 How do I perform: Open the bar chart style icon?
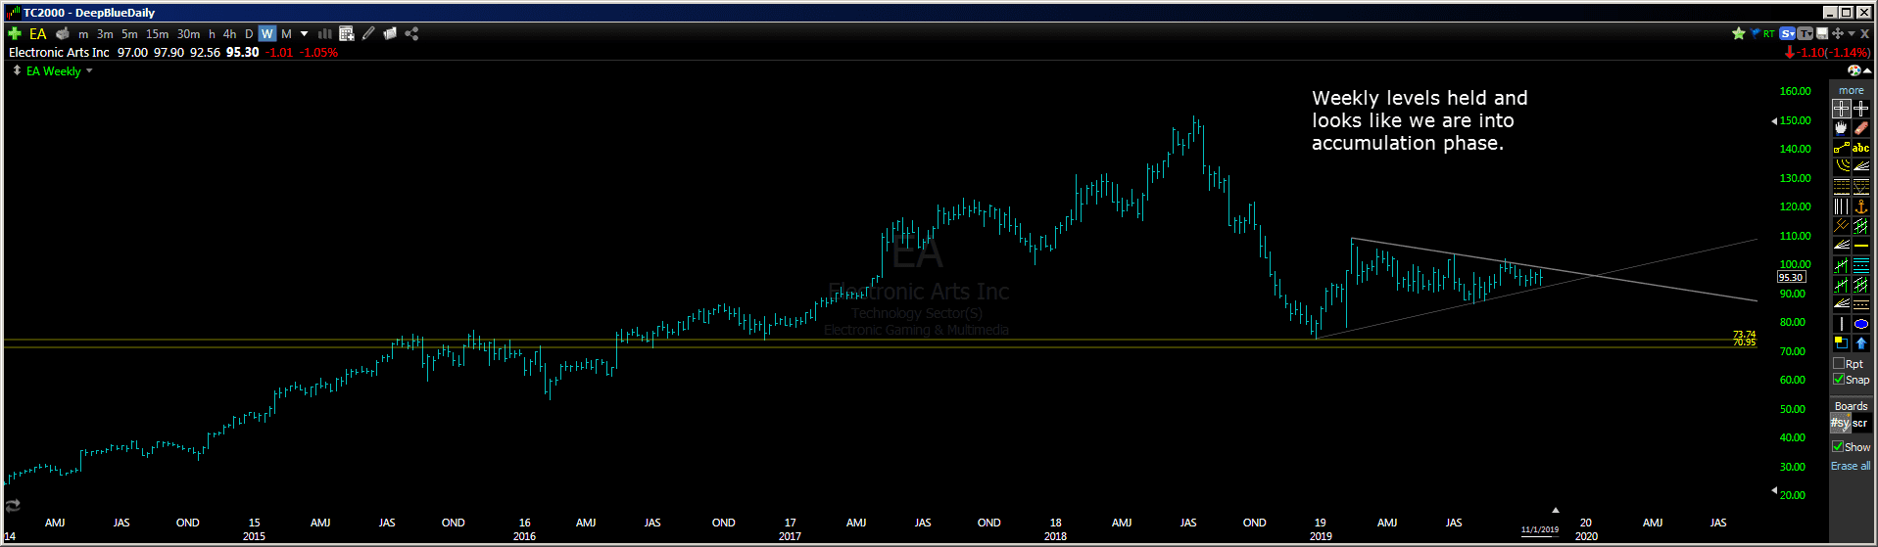click(x=324, y=33)
